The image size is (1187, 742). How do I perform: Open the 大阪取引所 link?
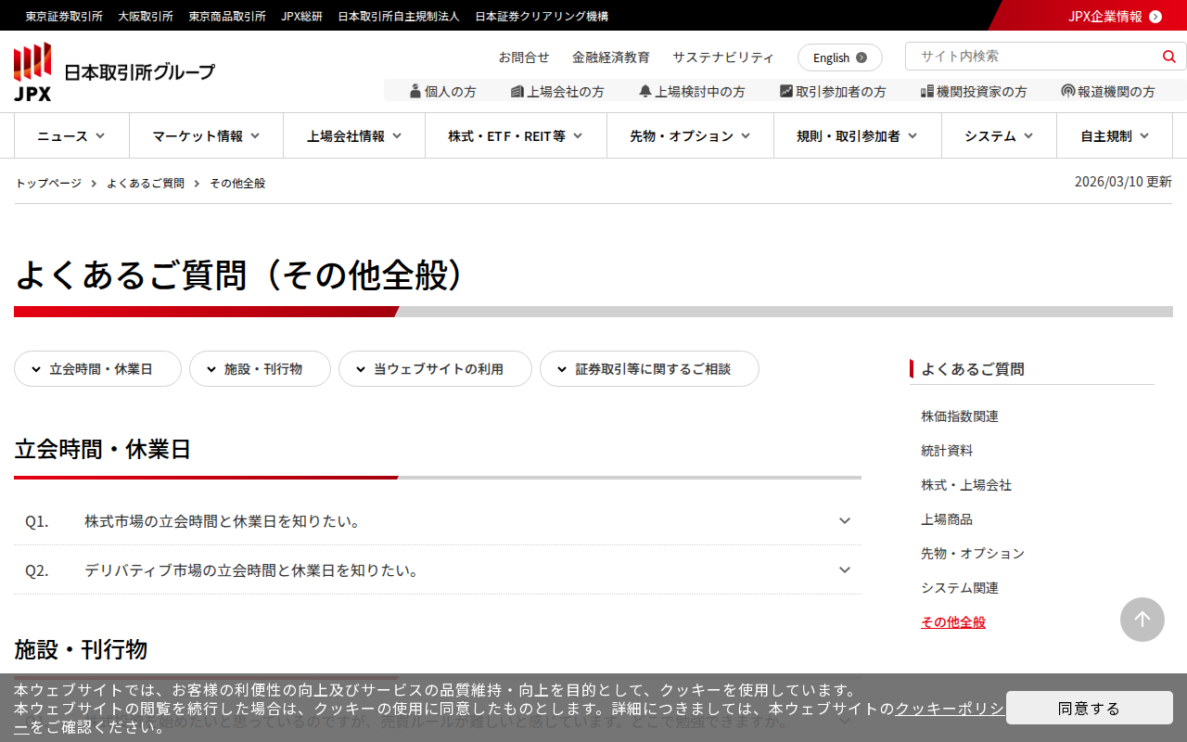point(146,16)
